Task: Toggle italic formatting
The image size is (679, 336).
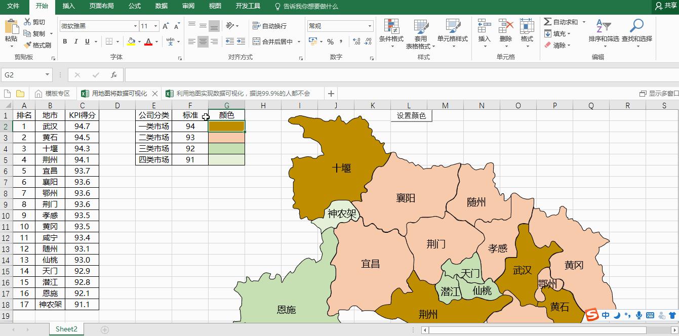Action: [x=75, y=41]
